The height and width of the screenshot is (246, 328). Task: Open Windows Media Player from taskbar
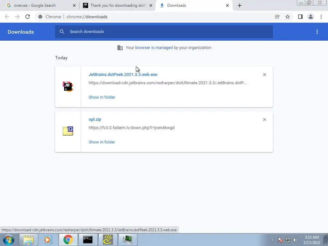[x=48, y=240]
